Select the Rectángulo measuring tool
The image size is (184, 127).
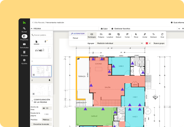92,36
